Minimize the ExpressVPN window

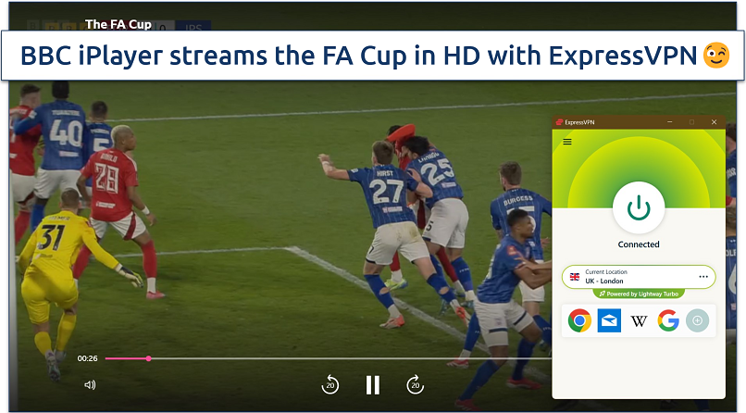tap(670, 122)
